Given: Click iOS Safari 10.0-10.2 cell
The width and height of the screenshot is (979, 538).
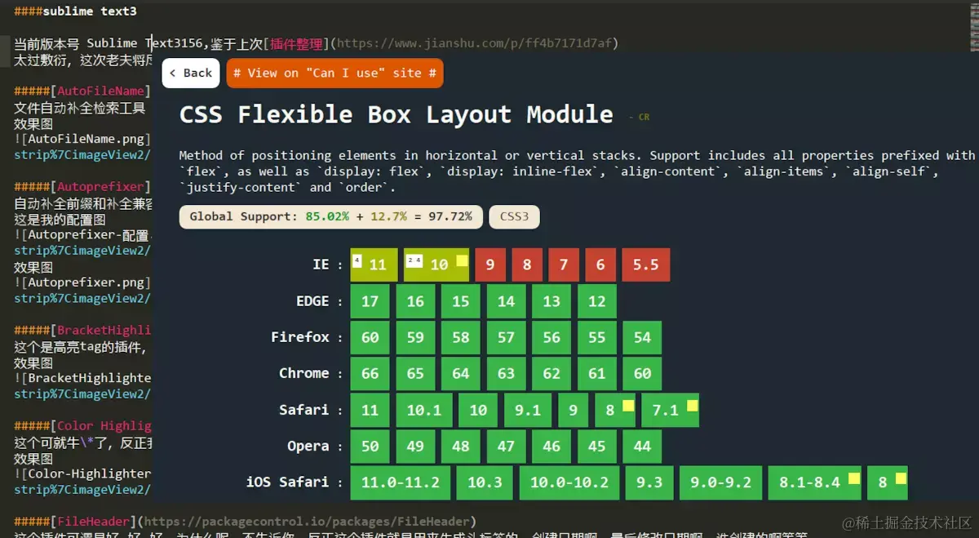Looking at the screenshot, I should click(x=569, y=482).
